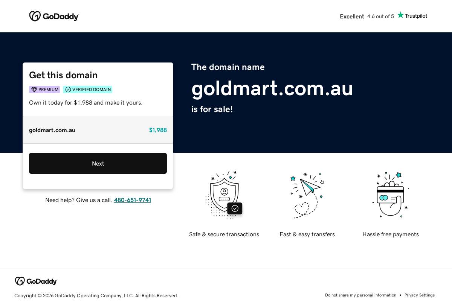The width and height of the screenshot is (452, 301).
Task: Click the shield illustration for secure transactions
Action: tap(224, 192)
